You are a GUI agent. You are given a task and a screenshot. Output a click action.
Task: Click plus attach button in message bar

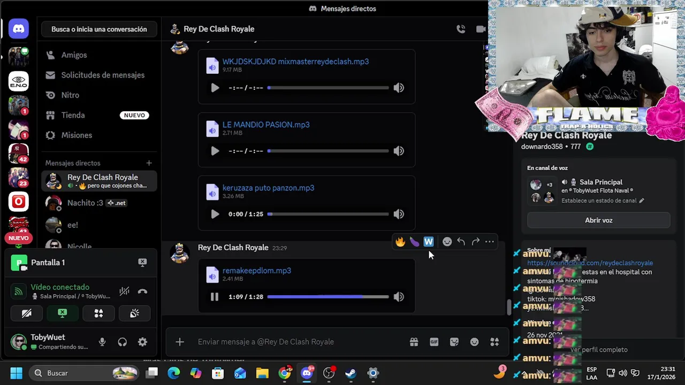[180, 342]
